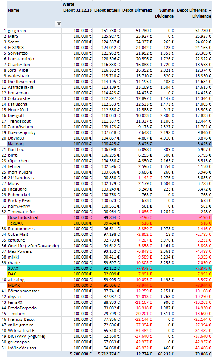Click the total 5.700.000 € cell

(x=81, y=354)
